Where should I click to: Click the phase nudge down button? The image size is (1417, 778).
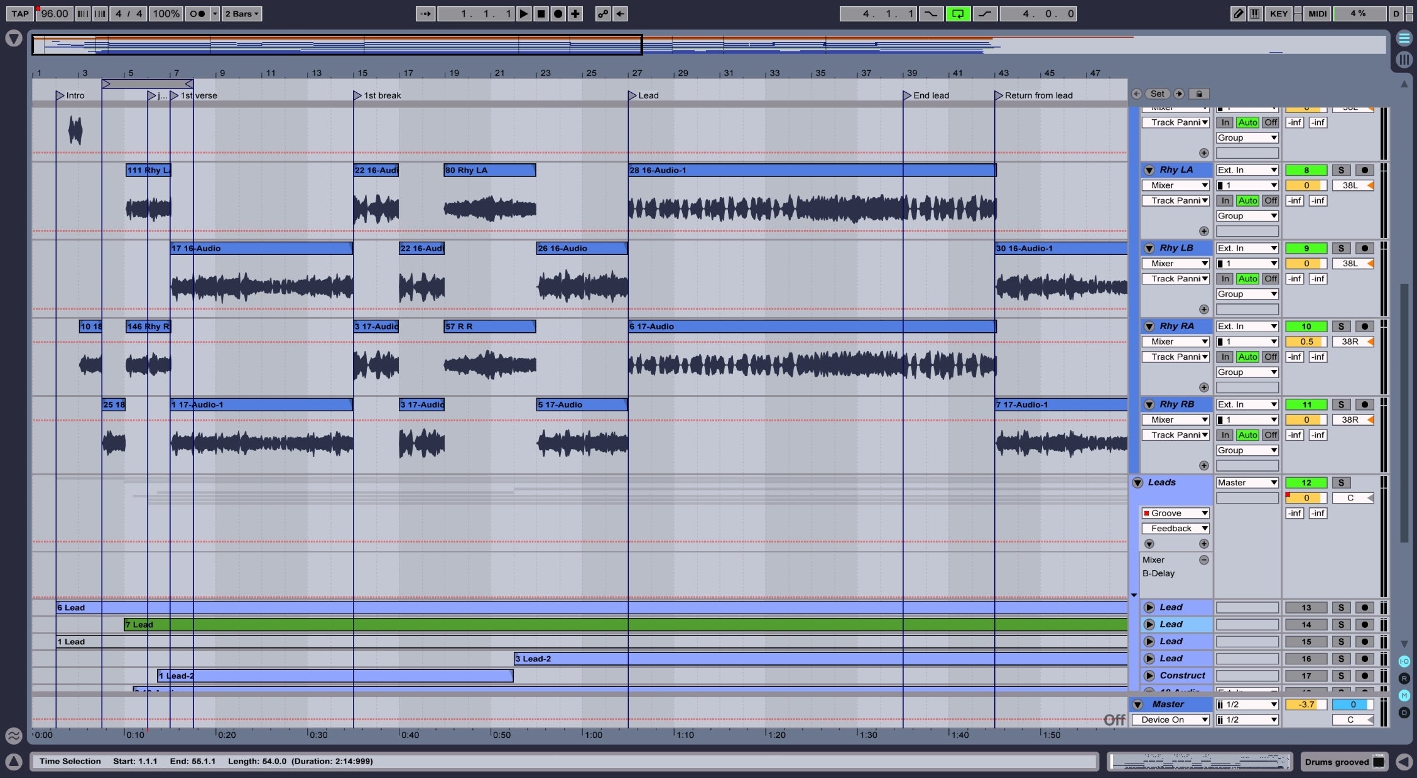[82, 14]
